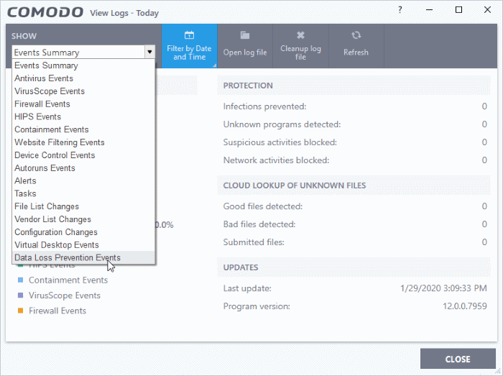Click Good files detected label
The width and height of the screenshot is (503, 376).
click(x=263, y=206)
